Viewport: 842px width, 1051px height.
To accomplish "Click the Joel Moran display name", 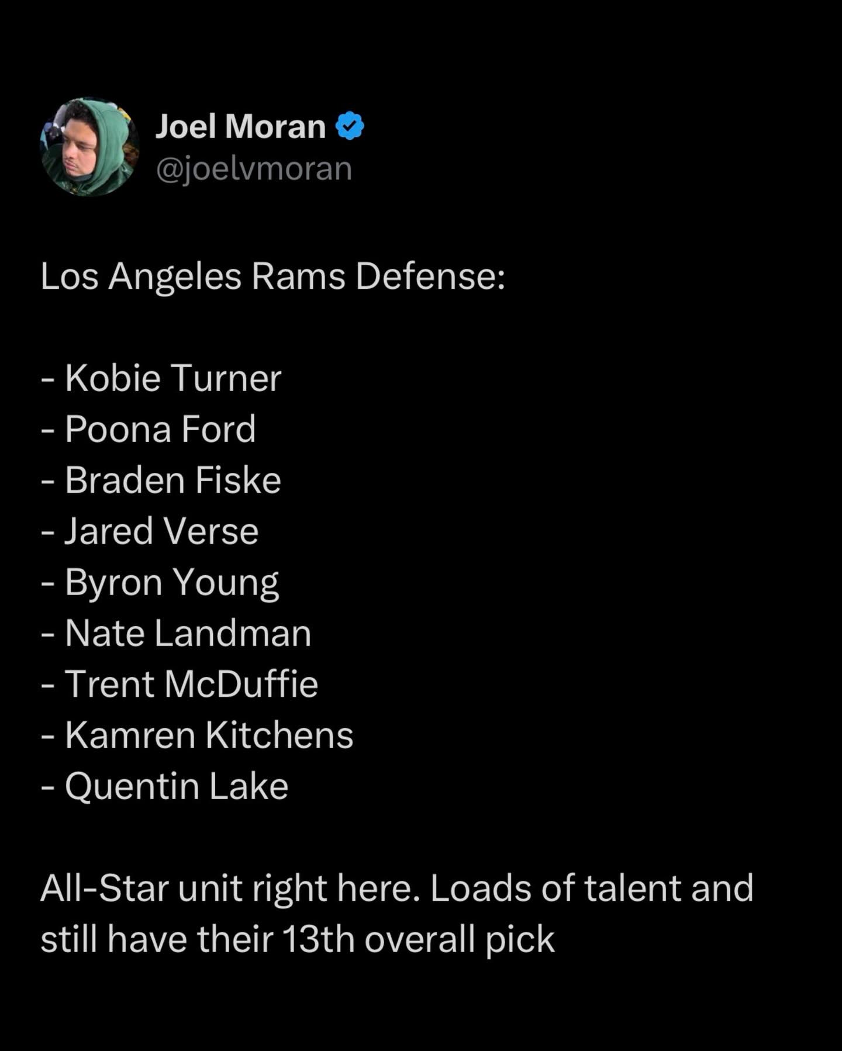I will [x=240, y=126].
